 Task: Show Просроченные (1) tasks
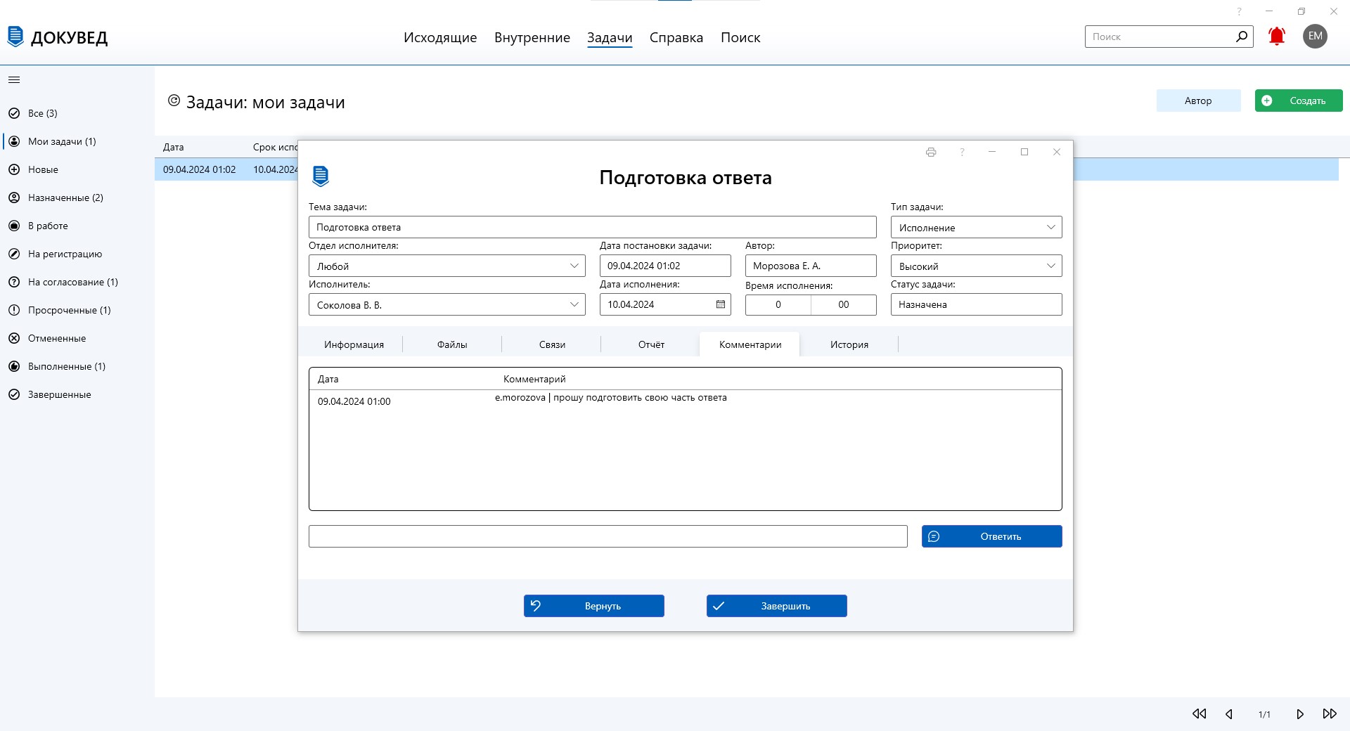77,310
